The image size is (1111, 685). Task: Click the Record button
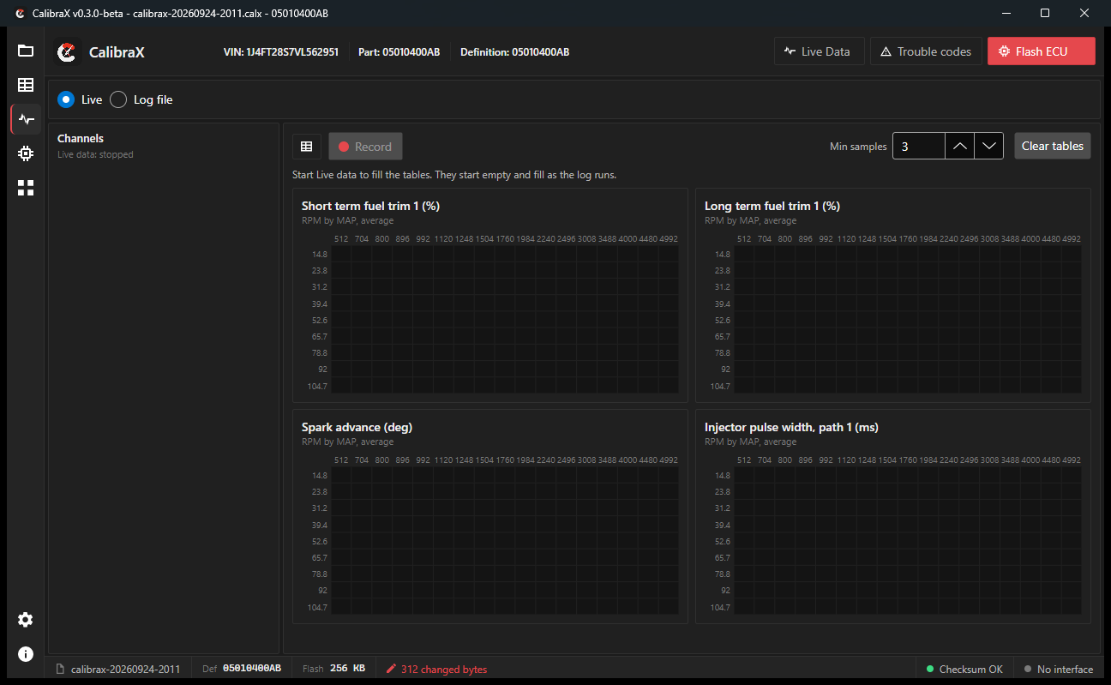(x=365, y=147)
